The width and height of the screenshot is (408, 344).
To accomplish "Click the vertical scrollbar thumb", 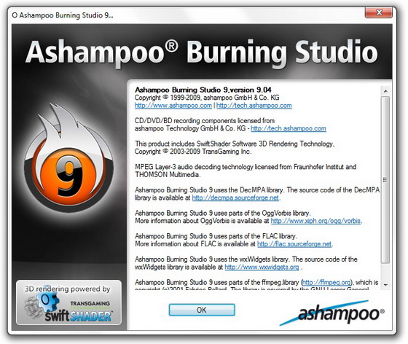I will pyautogui.click(x=385, y=180).
